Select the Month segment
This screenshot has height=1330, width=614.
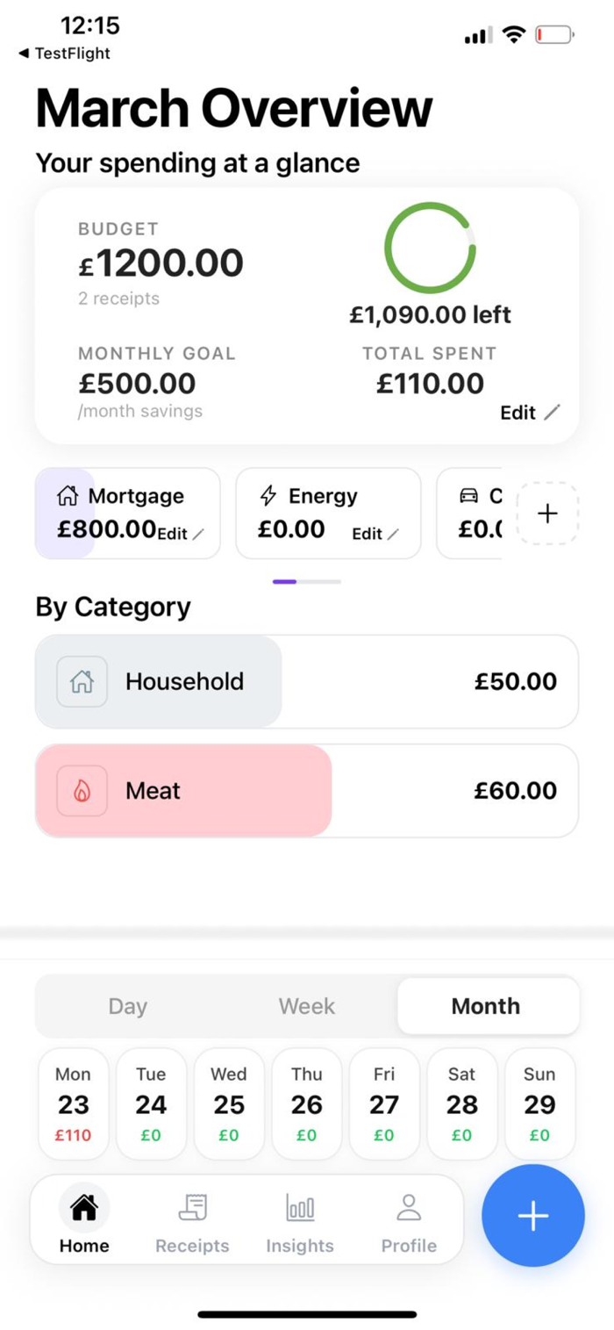(486, 1006)
